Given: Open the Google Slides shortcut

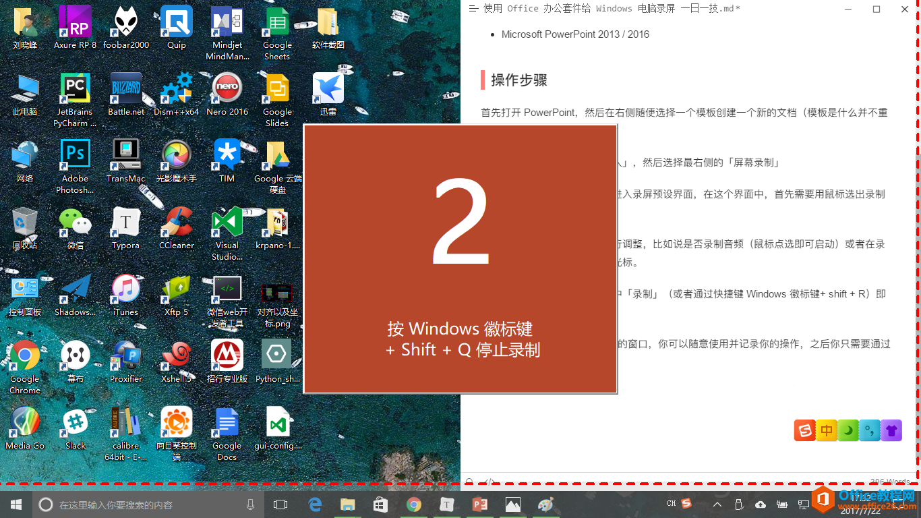Looking at the screenshot, I should click(277, 100).
